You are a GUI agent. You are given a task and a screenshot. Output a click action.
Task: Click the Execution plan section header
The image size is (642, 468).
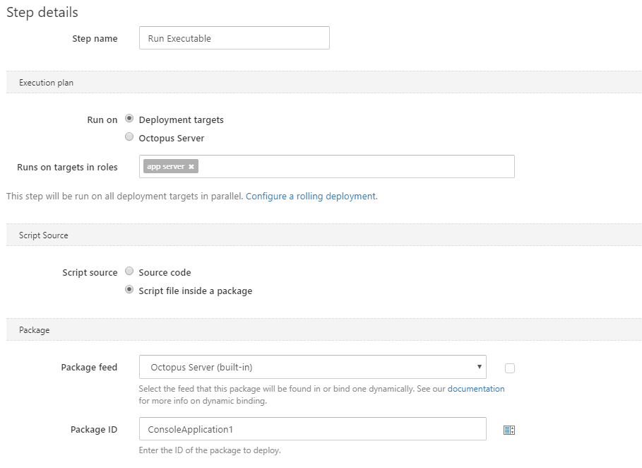click(x=47, y=83)
